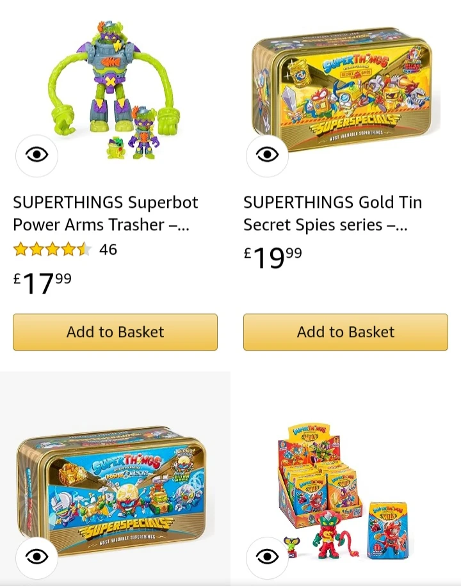Tap the eye icon on Superbot Power Arms Trasher
Screen dimensions: 461x586
[x=37, y=155]
